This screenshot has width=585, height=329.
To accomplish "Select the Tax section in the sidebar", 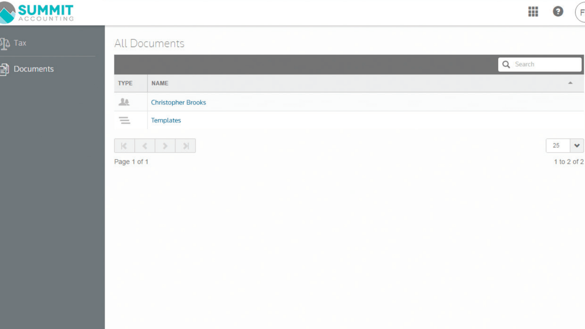I will coord(20,43).
